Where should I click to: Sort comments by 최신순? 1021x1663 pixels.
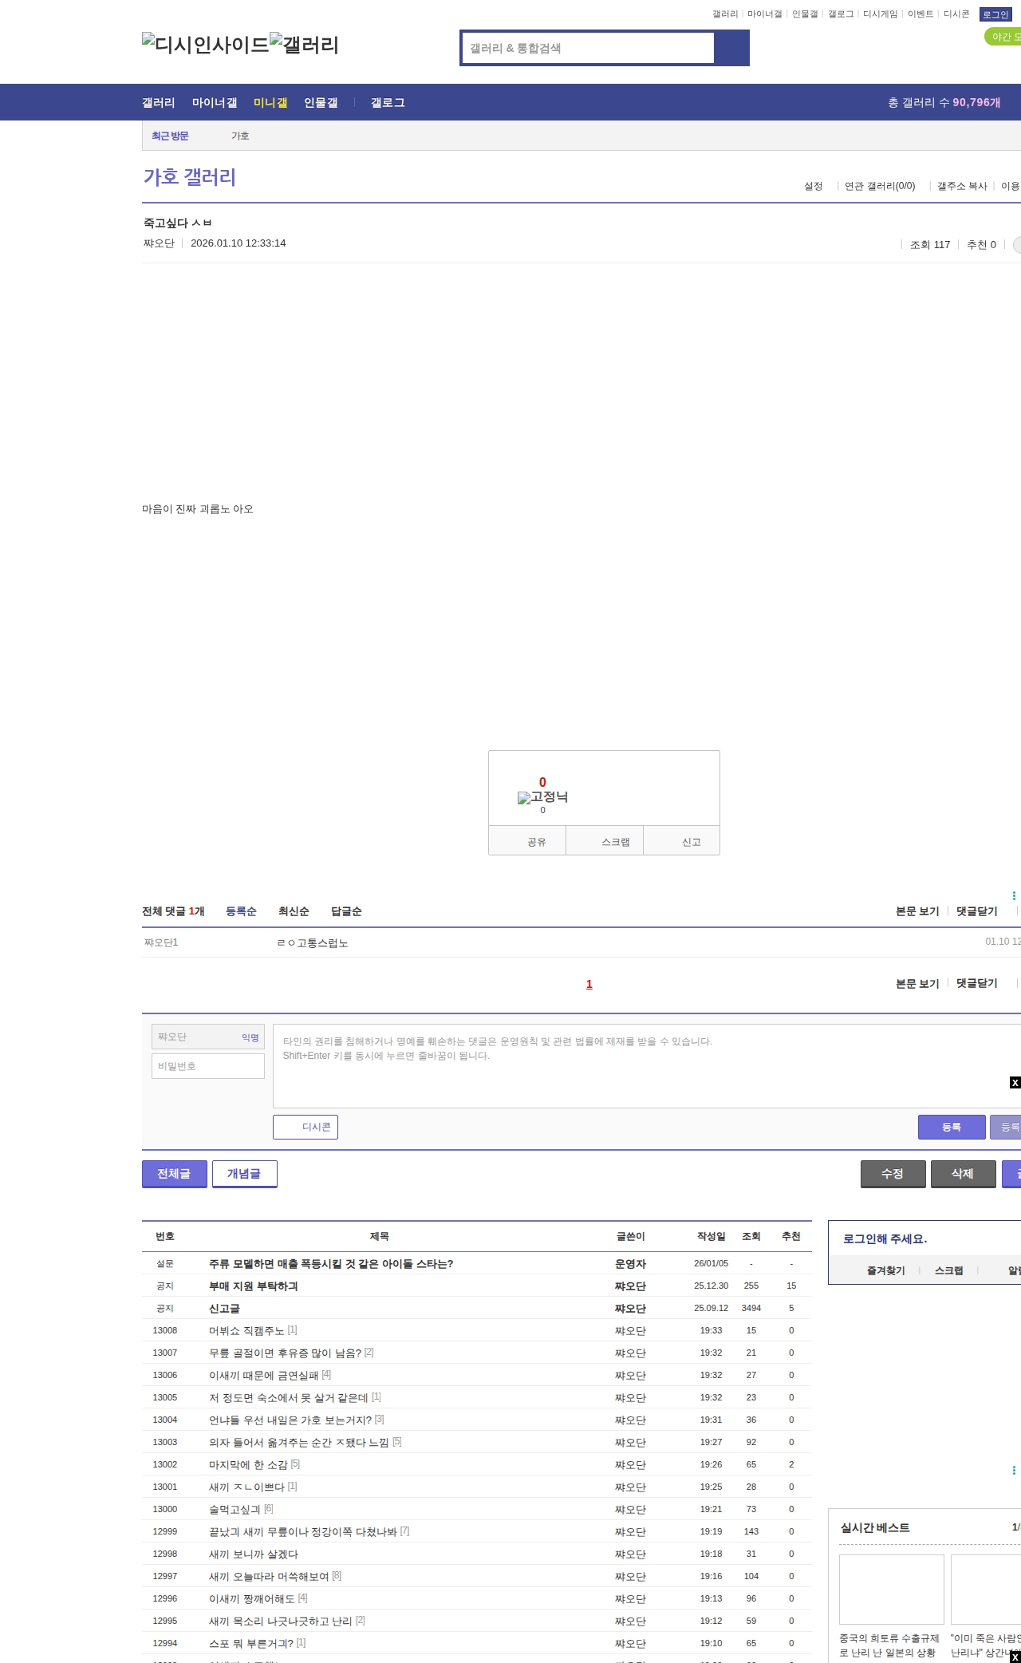coord(294,911)
